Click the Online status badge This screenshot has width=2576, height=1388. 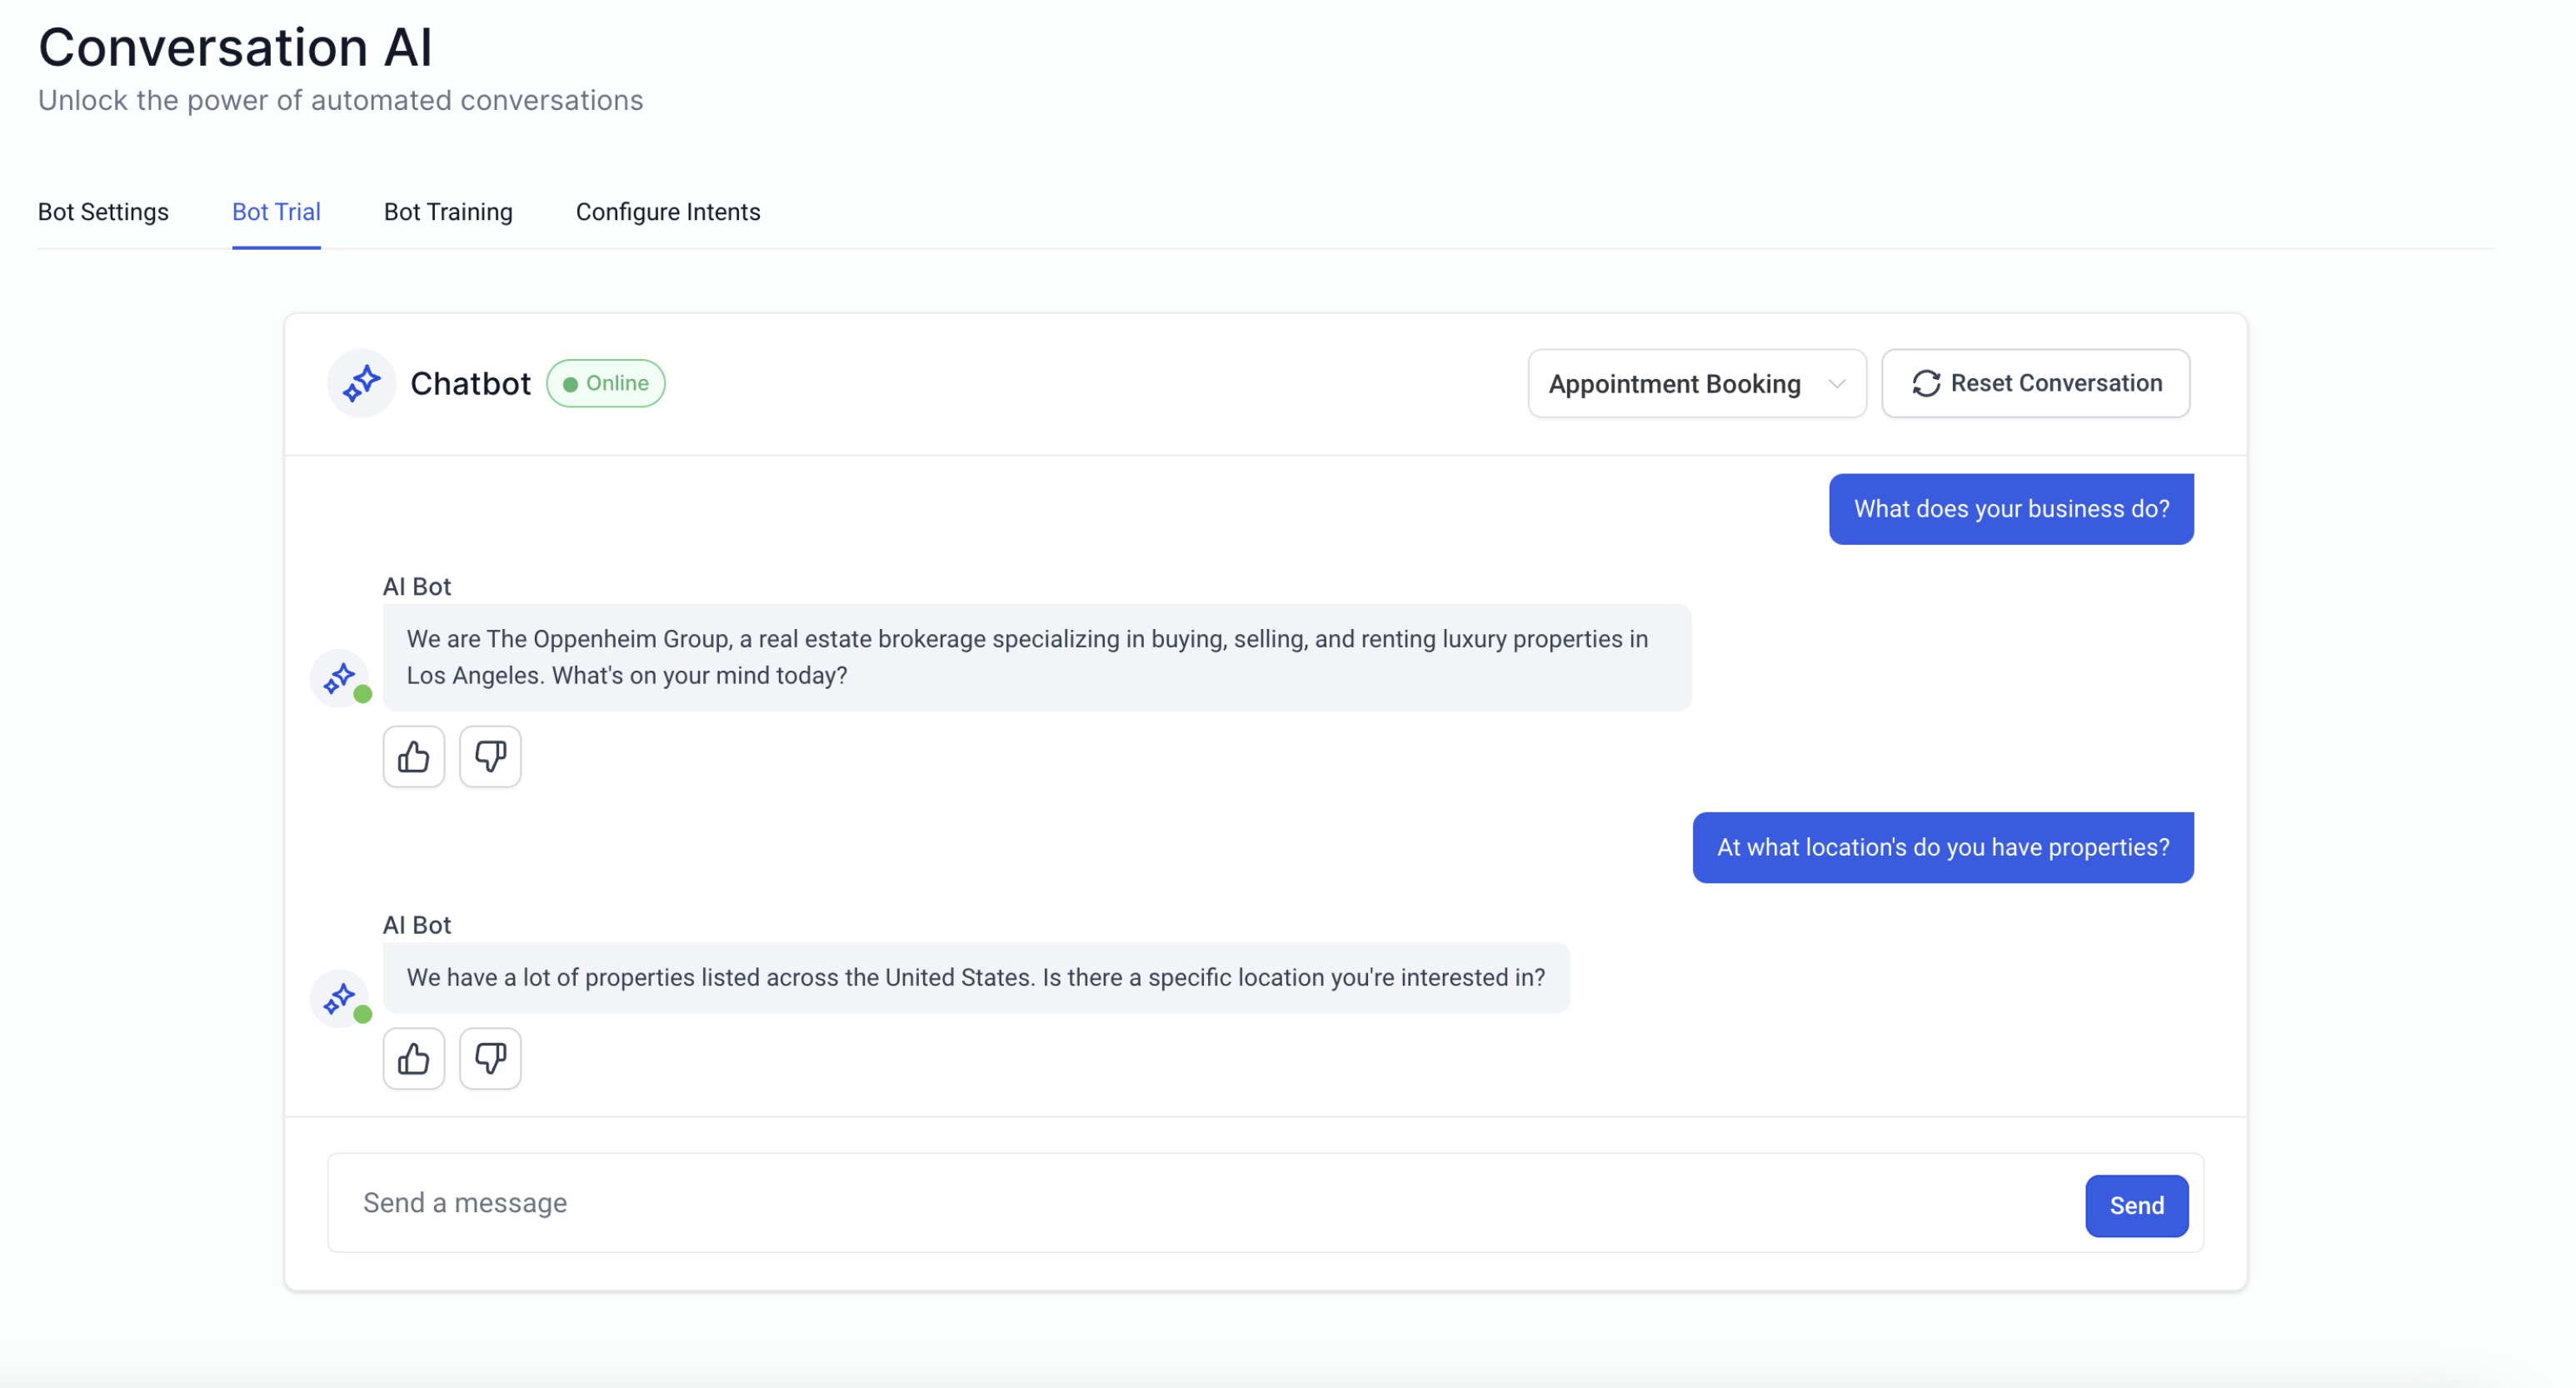pos(605,384)
